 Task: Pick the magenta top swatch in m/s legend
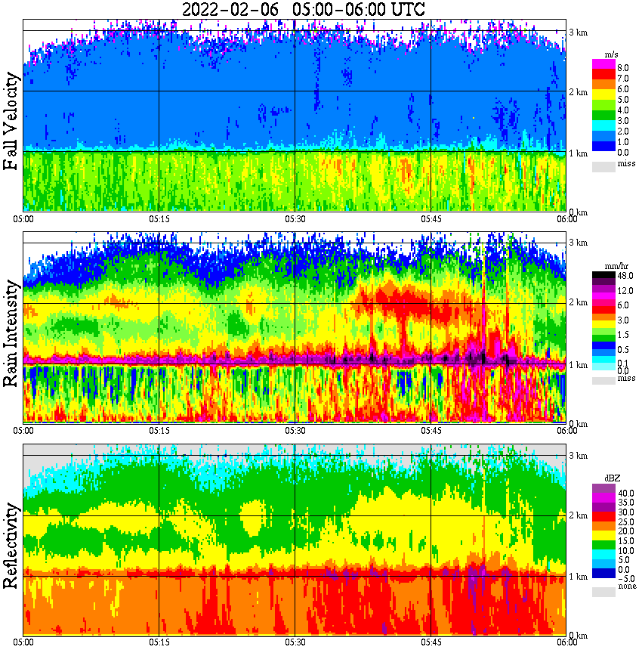pyautogui.click(x=603, y=64)
